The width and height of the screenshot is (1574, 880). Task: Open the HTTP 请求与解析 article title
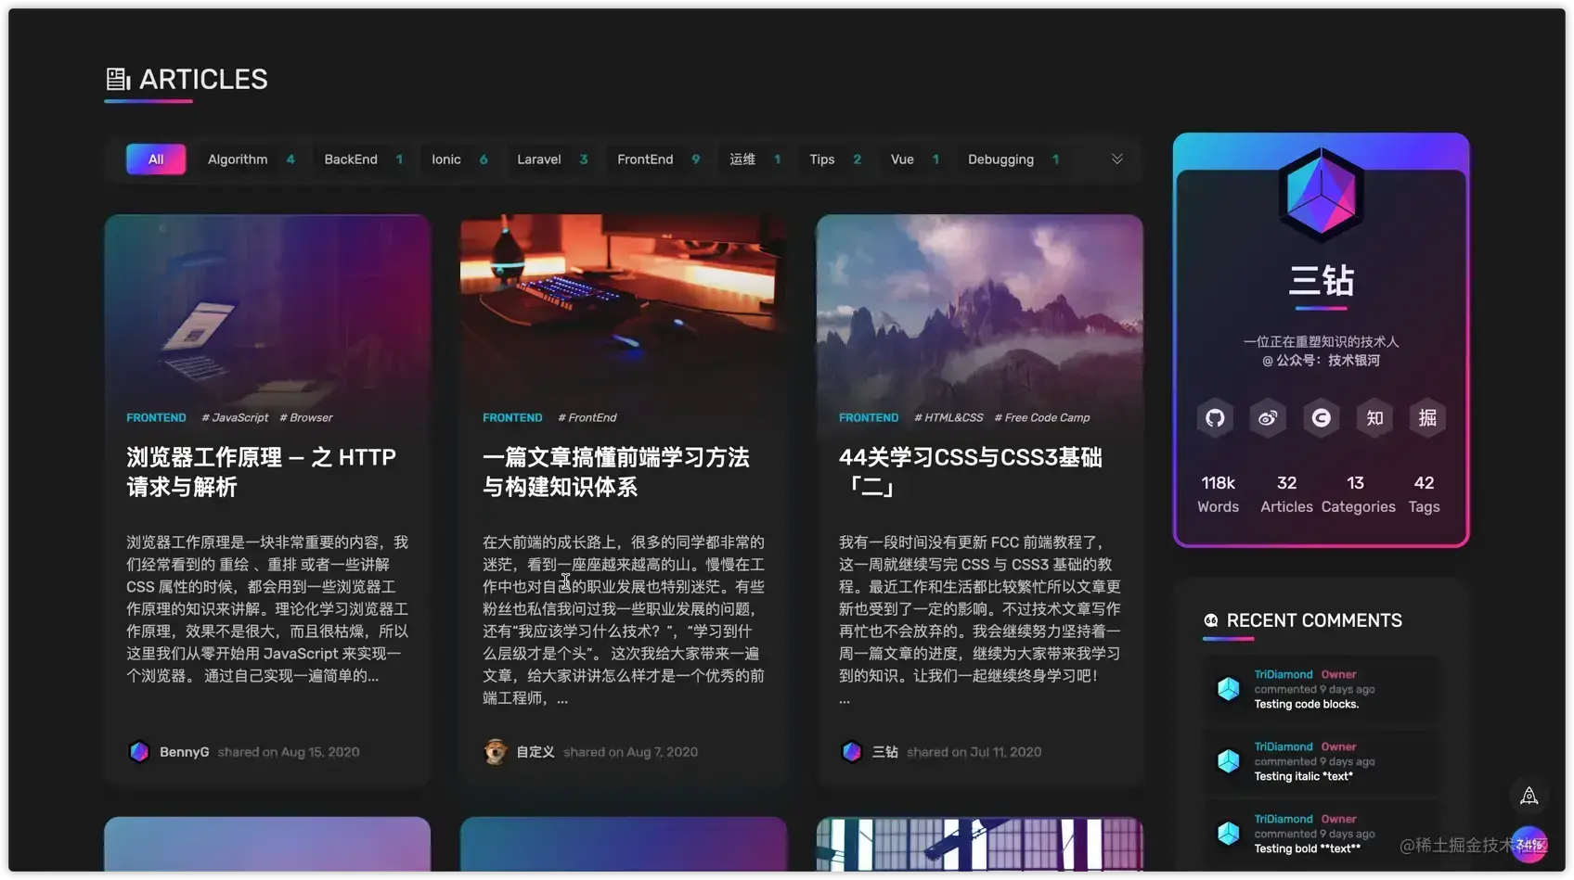tap(261, 472)
